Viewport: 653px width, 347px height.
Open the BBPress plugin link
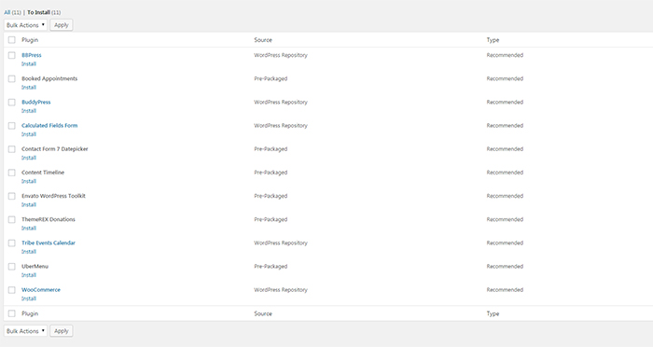pyautogui.click(x=32, y=55)
